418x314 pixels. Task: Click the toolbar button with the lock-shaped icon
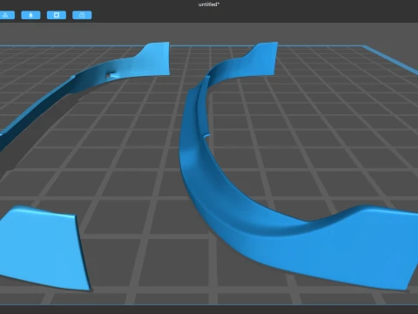pyautogui.click(x=82, y=15)
